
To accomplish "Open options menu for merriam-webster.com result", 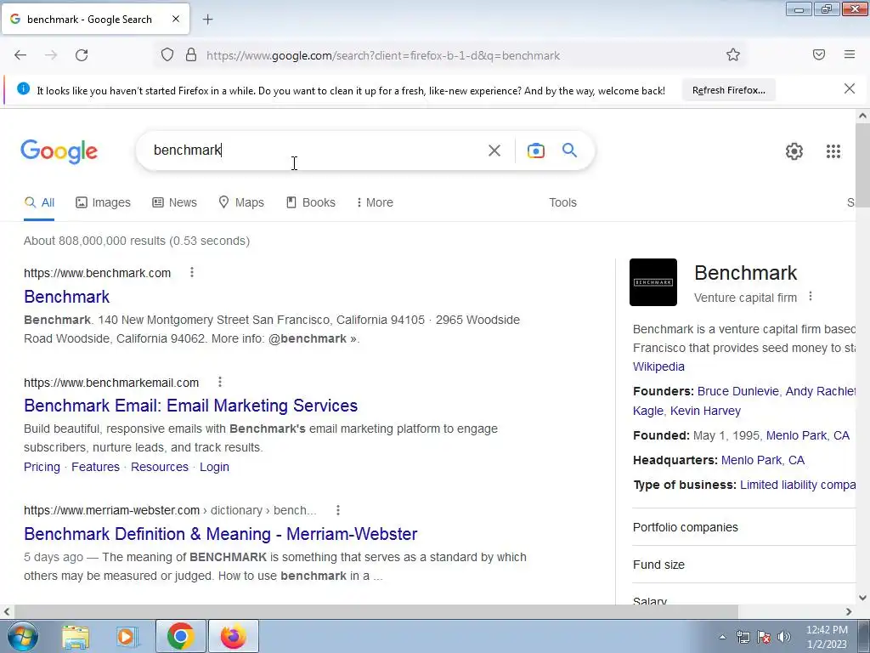I will click(x=338, y=510).
